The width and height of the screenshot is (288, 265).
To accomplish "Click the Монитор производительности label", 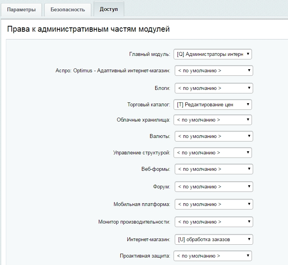I will (x=134, y=222).
